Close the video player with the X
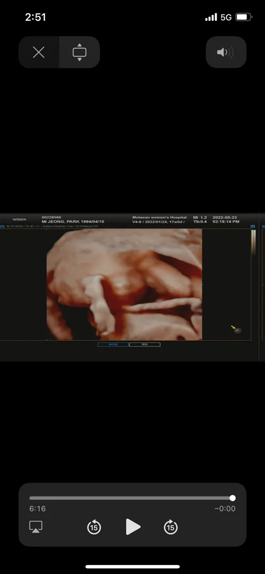Image resolution: width=265 pixels, height=574 pixels. 39,52
